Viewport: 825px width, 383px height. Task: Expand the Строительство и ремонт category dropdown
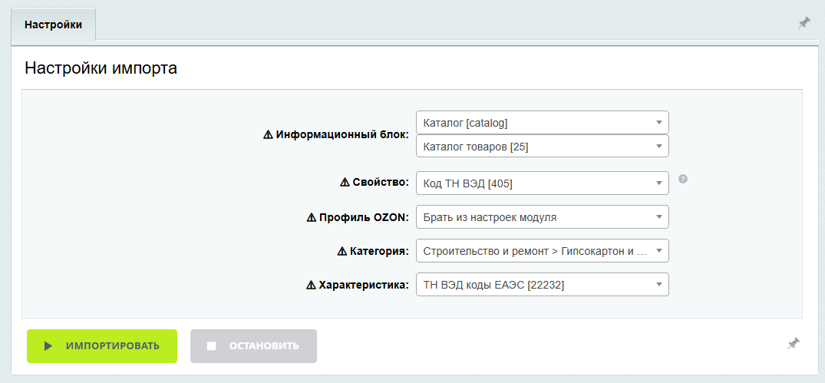click(543, 250)
